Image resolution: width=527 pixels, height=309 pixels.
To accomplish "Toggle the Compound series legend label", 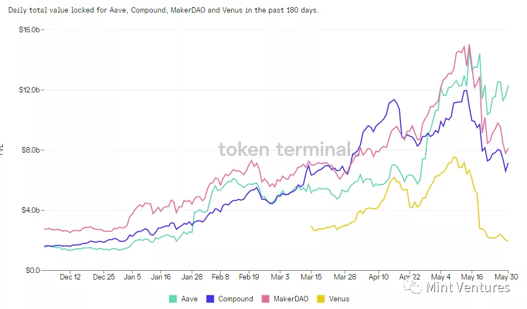I will click(x=236, y=299).
